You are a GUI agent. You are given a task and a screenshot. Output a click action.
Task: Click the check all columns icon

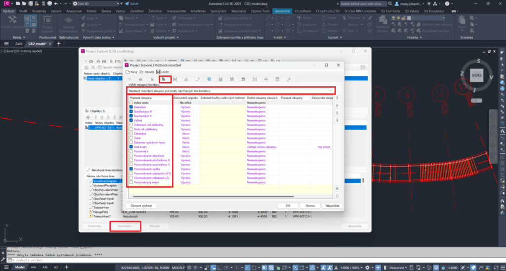click(337, 188)
